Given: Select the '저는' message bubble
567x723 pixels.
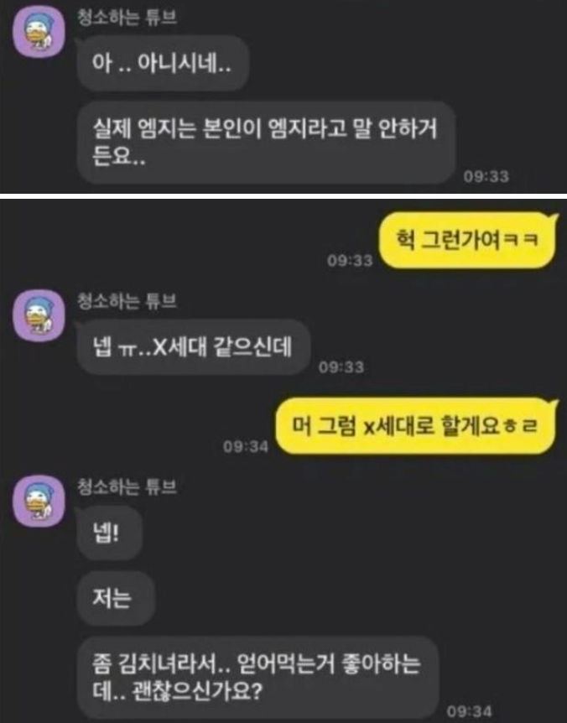Looking at the screenshot, I should (115, 599).
